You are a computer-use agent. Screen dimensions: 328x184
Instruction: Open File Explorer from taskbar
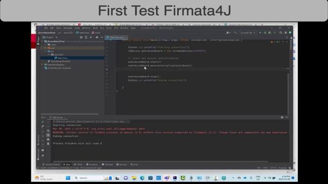[134, 178]
